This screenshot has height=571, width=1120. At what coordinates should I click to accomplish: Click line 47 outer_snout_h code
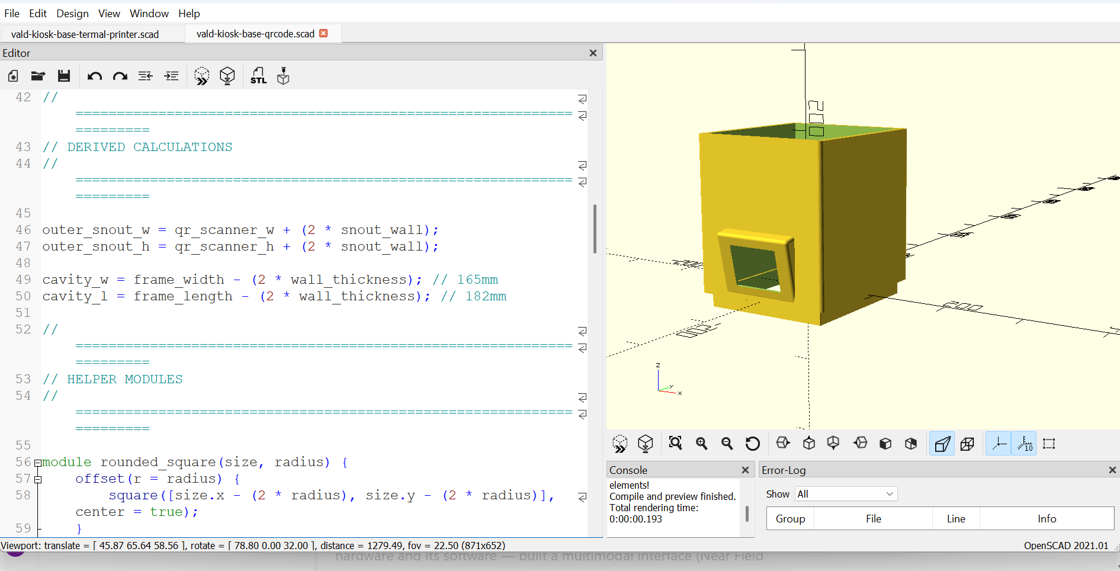click(x=240, y=246)
